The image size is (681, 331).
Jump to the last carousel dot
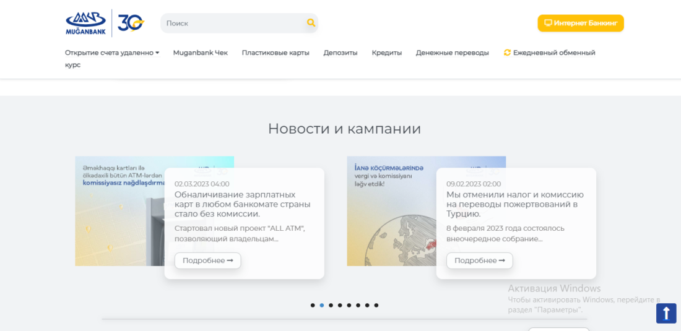[376, 305]
